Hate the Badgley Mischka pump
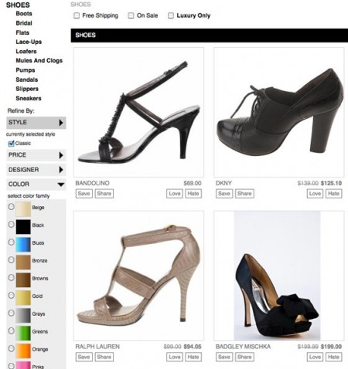348x369 pixels. 334,357
